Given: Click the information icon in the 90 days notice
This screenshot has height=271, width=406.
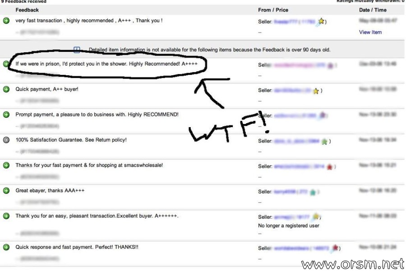Looking at the screenshot, I should [77, 50].
